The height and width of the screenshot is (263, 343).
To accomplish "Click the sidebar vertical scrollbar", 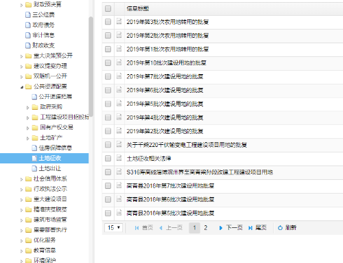I will (91, 67).
